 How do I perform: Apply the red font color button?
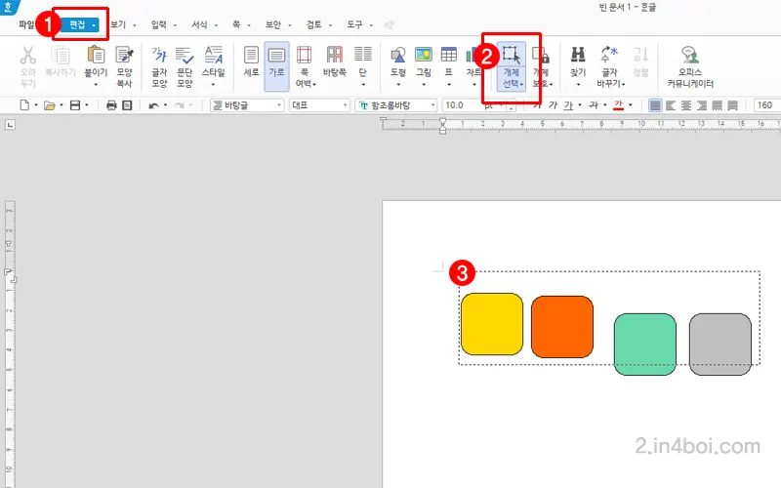619,105
